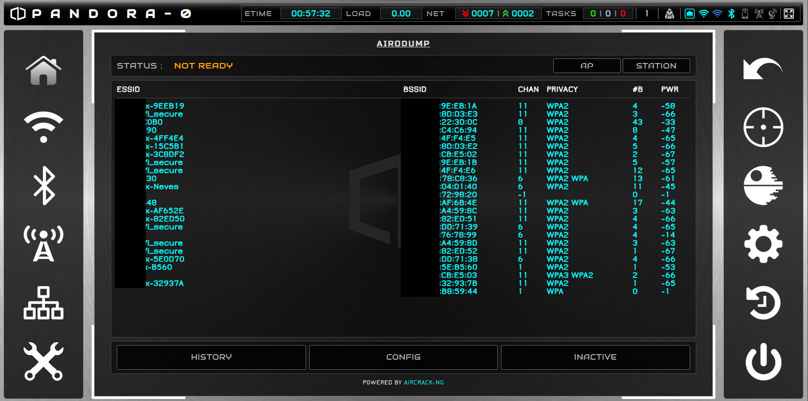Open the network topology section in the sidebar
The height and width of the screenshot is (401, 808).
coord(44,303)
